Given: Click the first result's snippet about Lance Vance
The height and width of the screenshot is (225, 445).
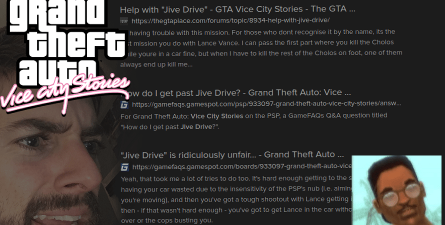Looking at the screenshot, I should [261, 48].
